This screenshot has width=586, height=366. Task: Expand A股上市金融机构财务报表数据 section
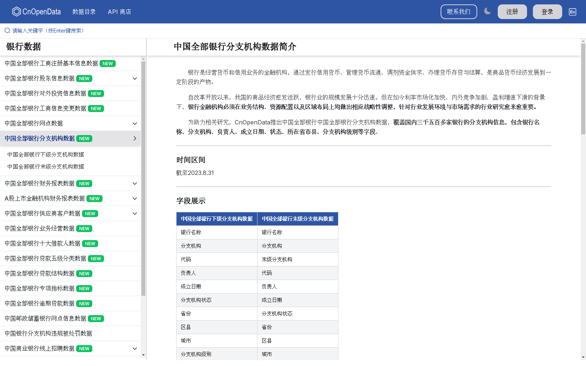[134, 198]
